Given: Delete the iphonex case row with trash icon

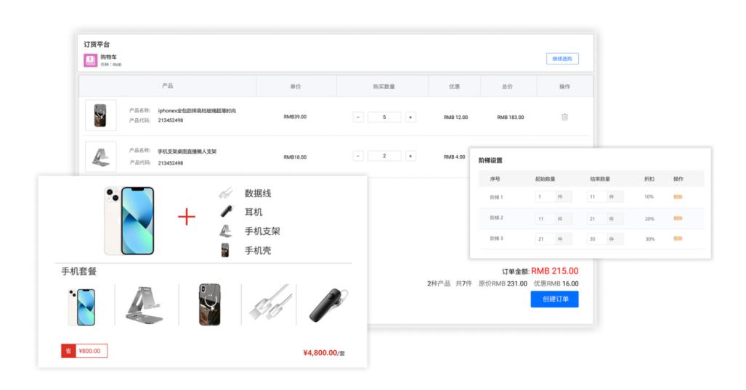Looking at the screenshot, I should (564, 117).
